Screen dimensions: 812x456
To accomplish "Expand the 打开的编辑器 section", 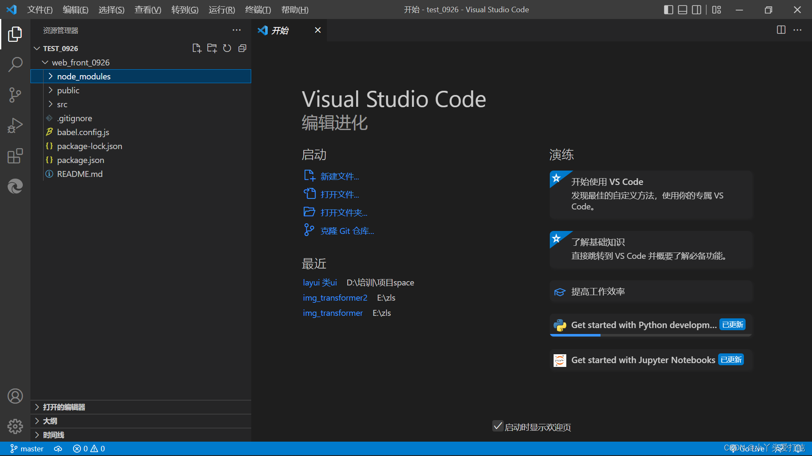I will tap(141, 407).
